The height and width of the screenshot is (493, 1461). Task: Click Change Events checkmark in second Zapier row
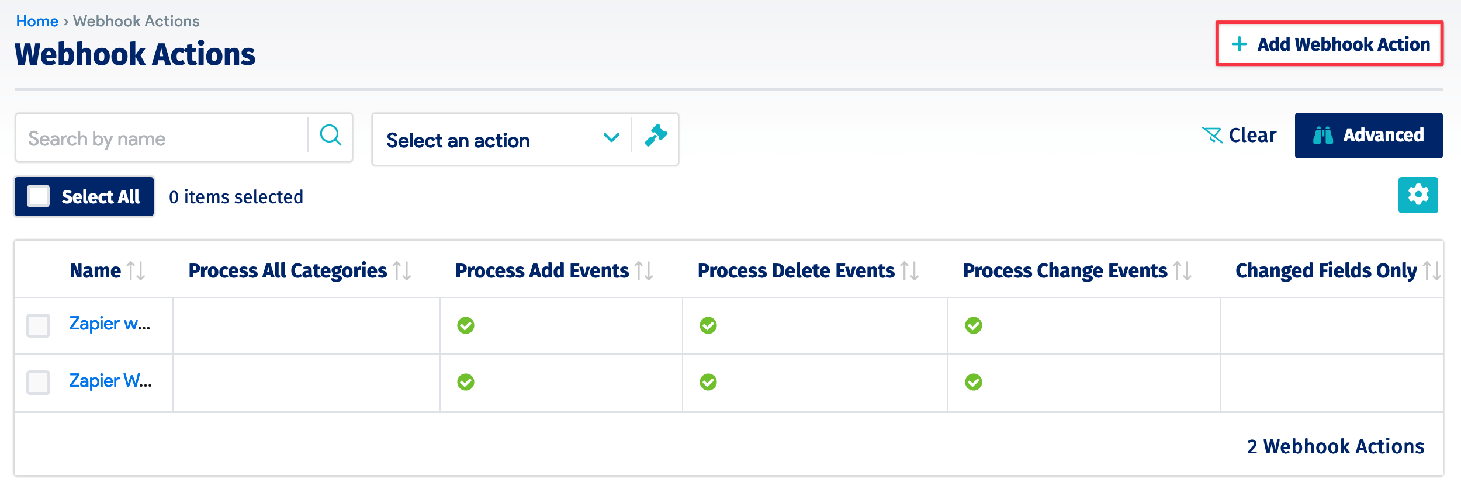[x=974, y=382]
